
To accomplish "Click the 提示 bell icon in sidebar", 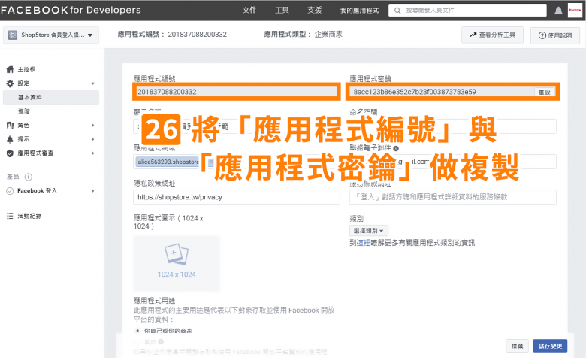I will [10, 139].
